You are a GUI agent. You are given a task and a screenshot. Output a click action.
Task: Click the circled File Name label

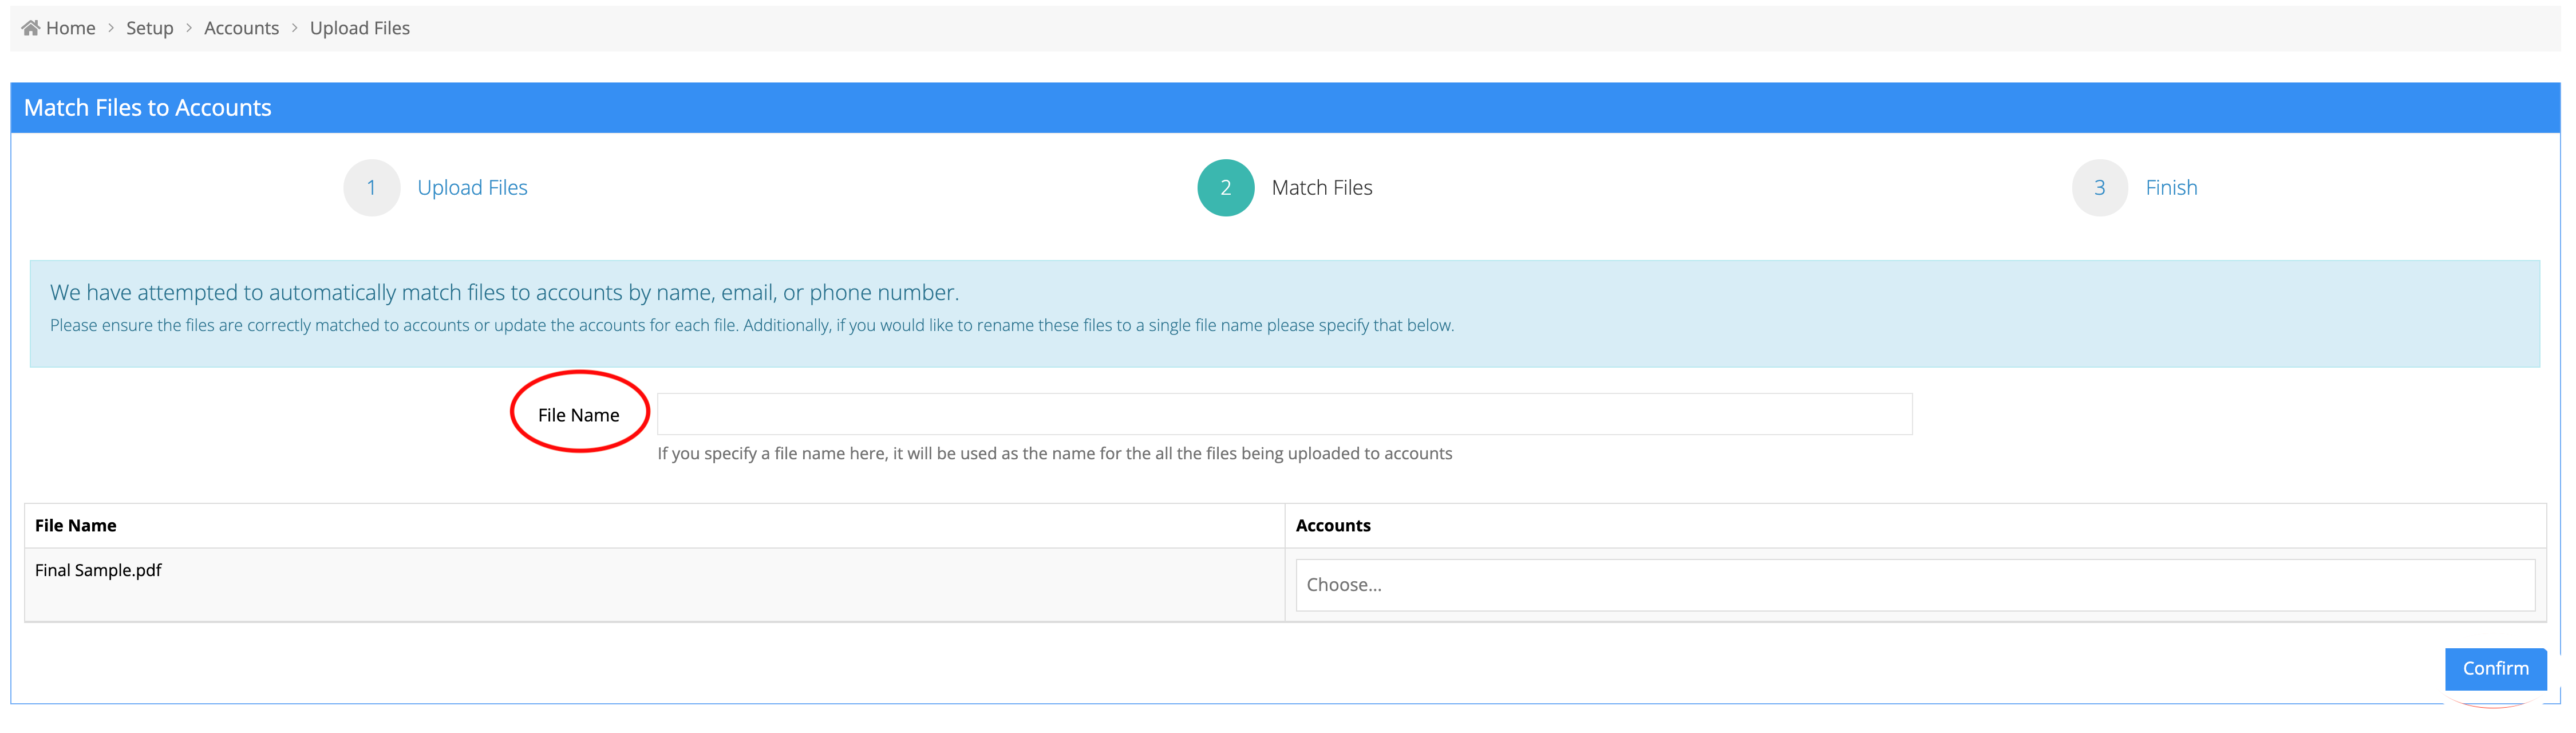click(578, 415)
